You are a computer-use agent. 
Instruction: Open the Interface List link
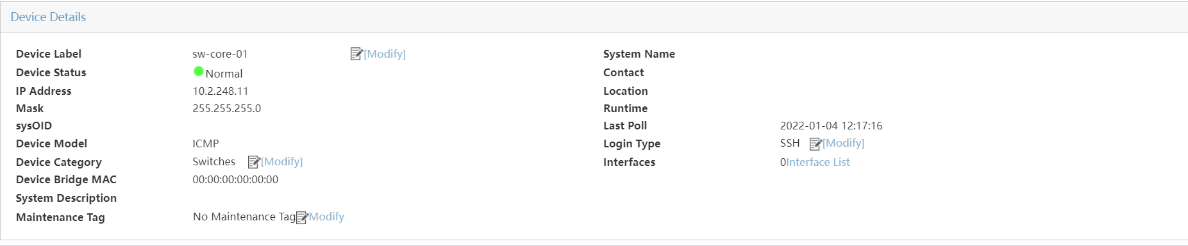coord(818,162)
